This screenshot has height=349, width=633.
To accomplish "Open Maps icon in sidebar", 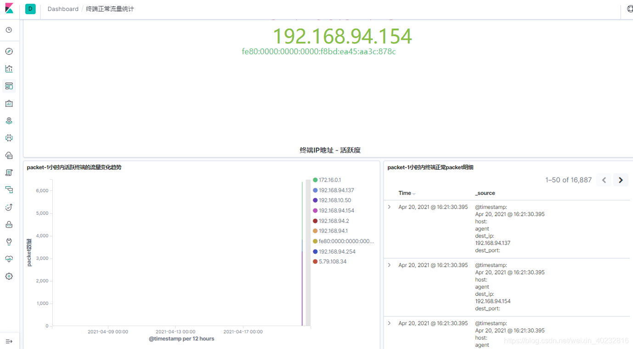I will pos(9,121).
